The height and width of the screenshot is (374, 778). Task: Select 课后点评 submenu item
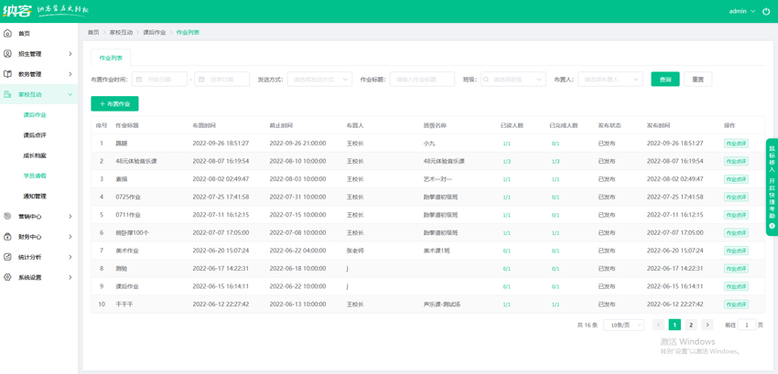35,135
